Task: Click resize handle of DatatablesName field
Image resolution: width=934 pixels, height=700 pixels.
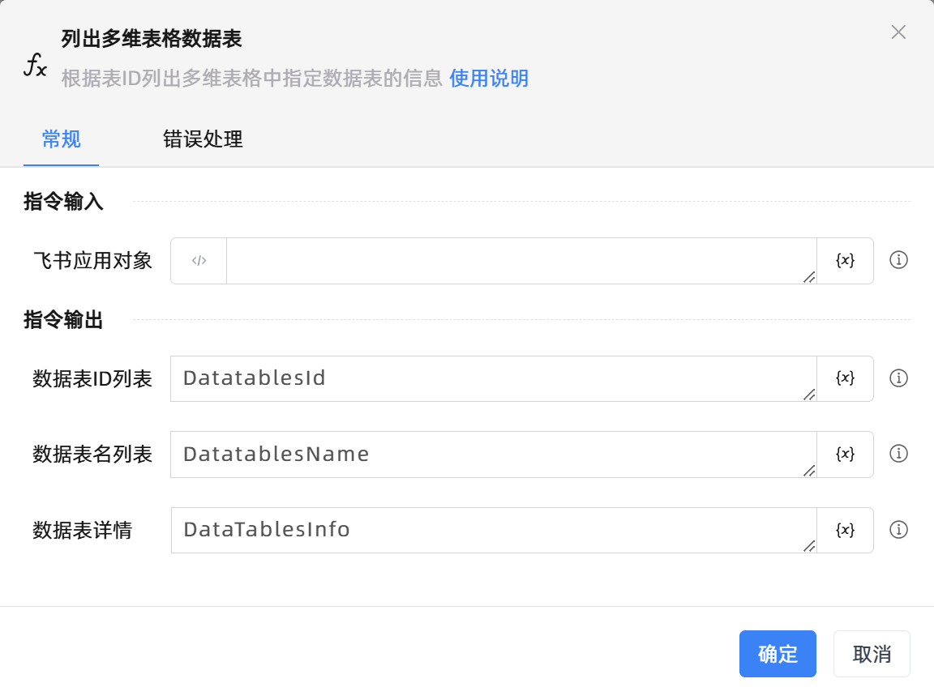Action: coord(809,470)
